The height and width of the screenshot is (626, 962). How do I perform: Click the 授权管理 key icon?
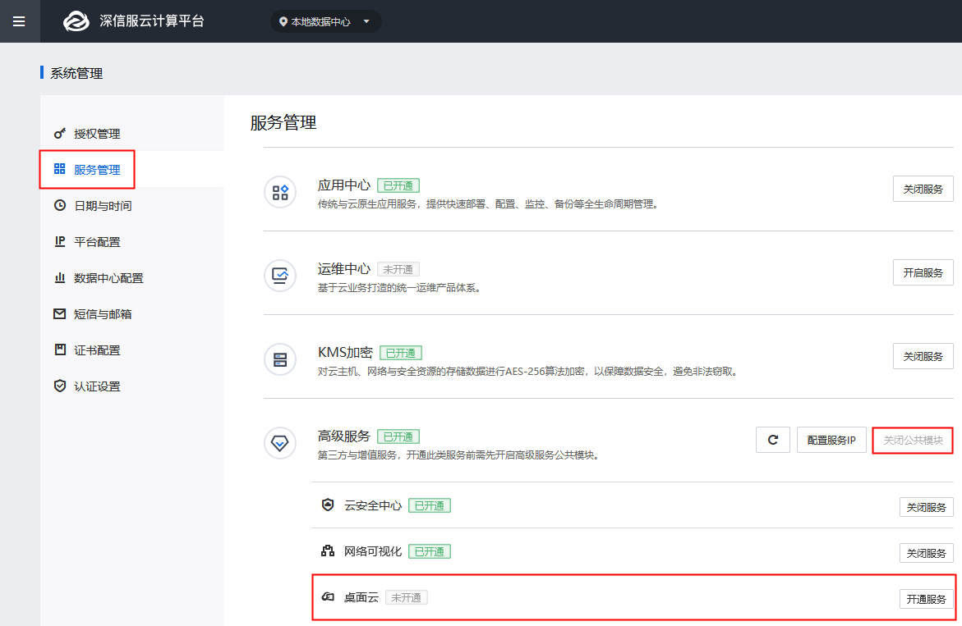59,134
